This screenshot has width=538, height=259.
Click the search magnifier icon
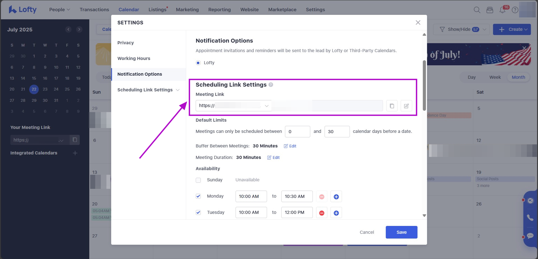(x=477, y=10)
